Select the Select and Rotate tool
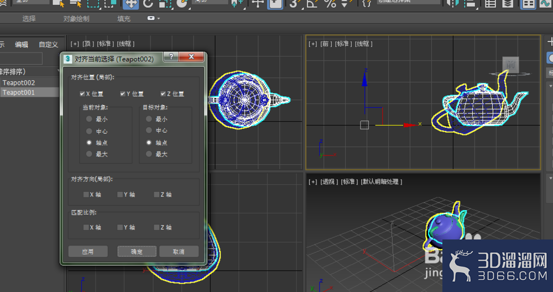 click(x=148, y=3)
